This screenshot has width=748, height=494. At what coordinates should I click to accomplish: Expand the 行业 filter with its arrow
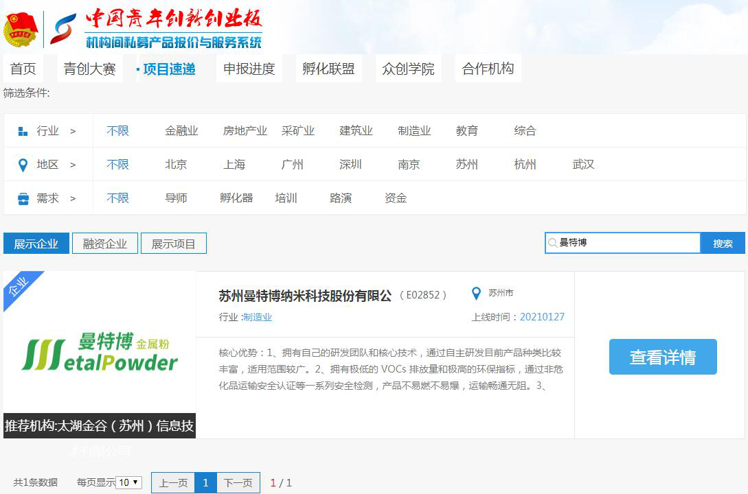[x=71, y=130]
